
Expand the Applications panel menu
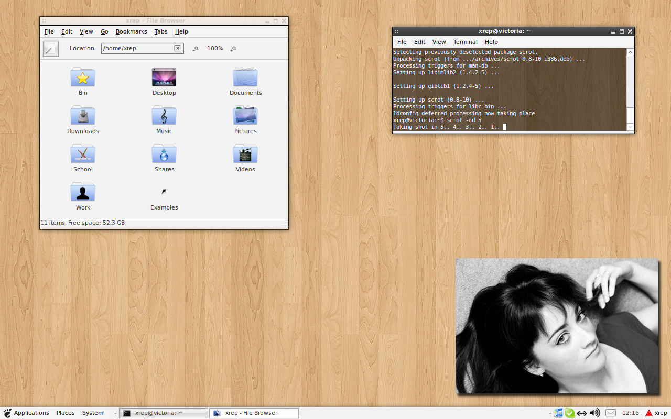click(x=26, y=413)
